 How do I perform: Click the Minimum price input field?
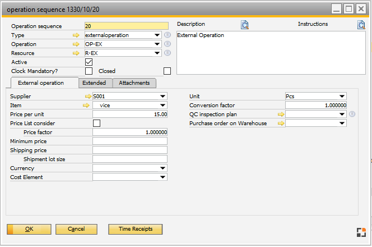click(130, 141)
